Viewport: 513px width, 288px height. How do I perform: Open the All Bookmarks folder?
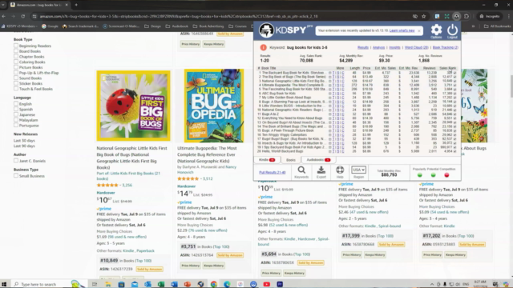click(497, 26)
